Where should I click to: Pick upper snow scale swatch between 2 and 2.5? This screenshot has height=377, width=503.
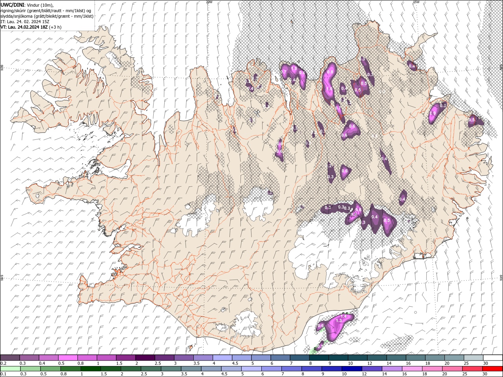pyautogui.click(x=145, y=358)
